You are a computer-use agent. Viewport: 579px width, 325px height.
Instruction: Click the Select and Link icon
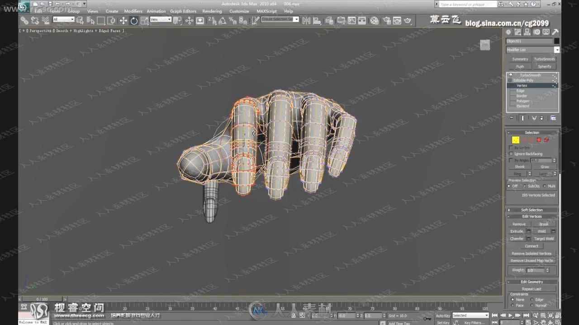pos(24,20)
